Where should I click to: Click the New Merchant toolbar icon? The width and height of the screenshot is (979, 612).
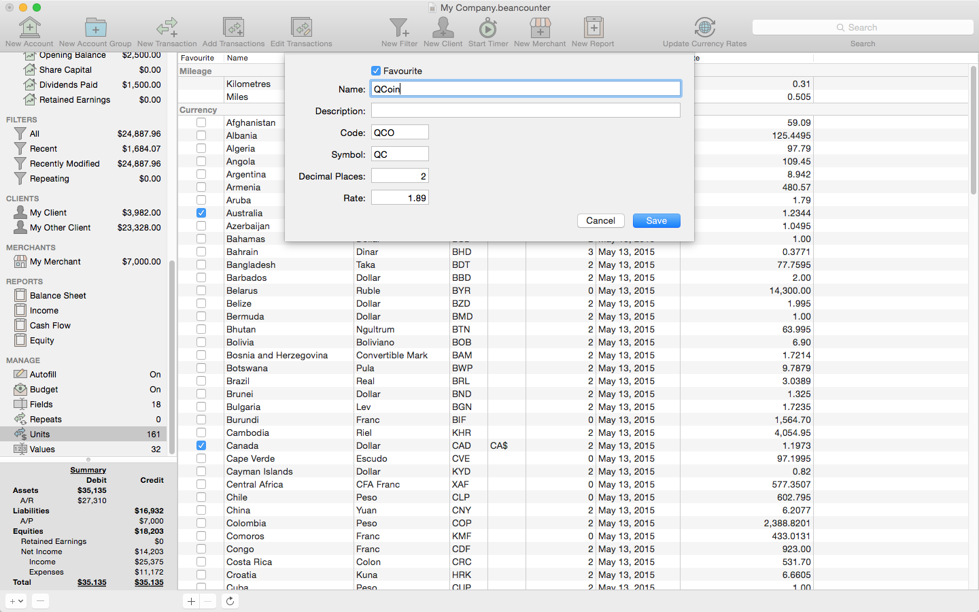point(540,28)
